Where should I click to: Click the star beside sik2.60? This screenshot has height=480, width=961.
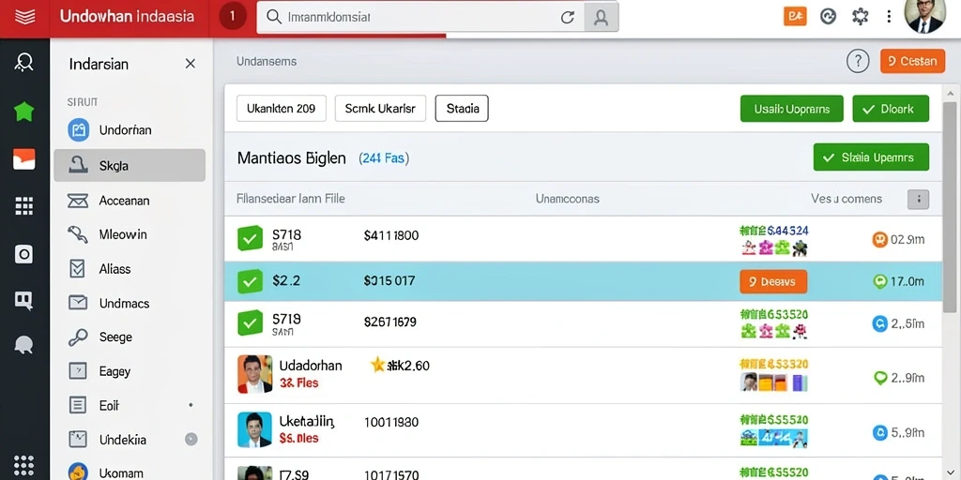coord(377,366)
